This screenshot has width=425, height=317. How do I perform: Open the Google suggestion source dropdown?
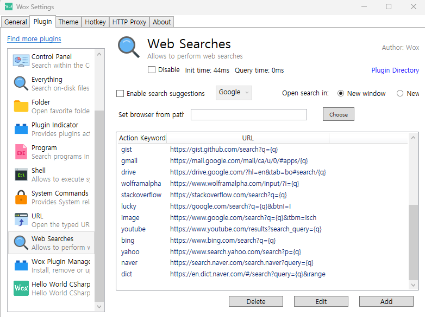click(x=234, y=93)
